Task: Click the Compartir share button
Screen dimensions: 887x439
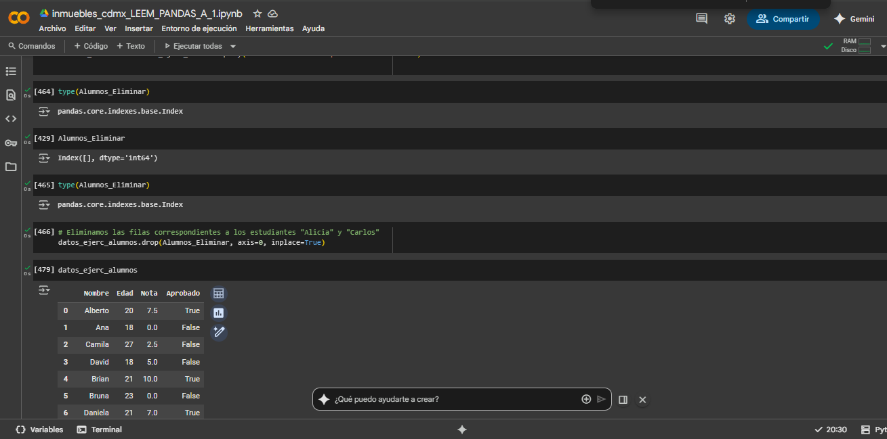Action: click(x=783, y=19)
